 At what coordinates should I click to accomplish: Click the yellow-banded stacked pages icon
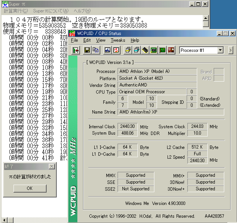pyautogui.click(x=128, y=50)
